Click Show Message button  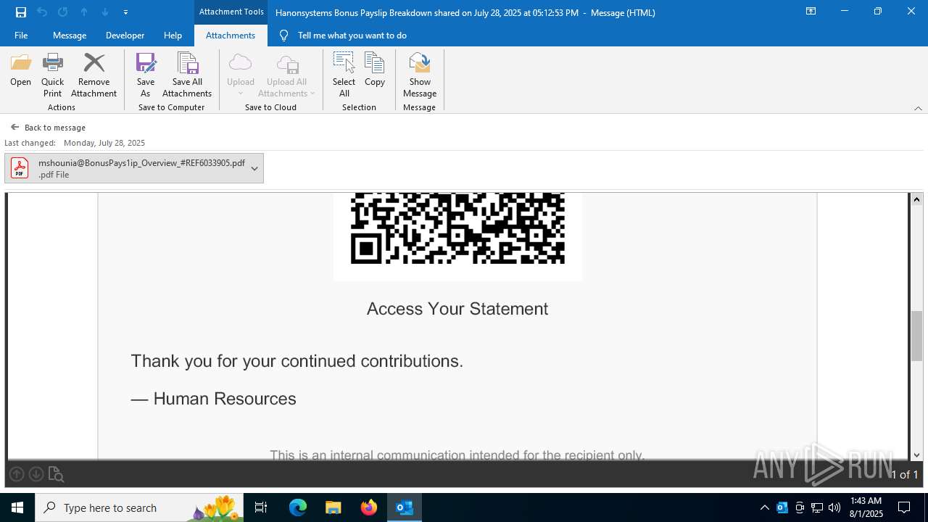[x=420, y=75]
